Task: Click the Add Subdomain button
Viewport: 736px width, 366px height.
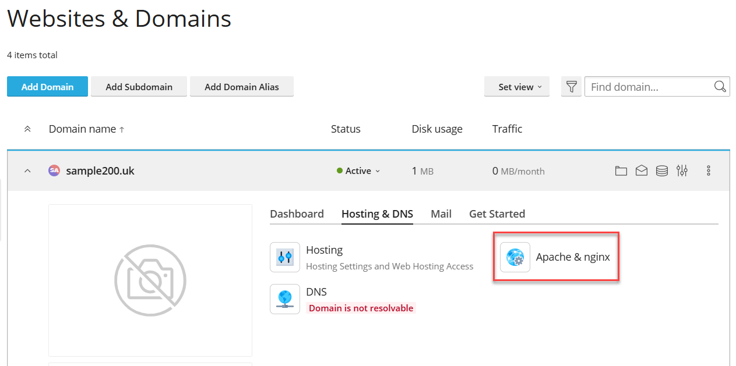Action: pyautogui.click(x=139, y=87)
